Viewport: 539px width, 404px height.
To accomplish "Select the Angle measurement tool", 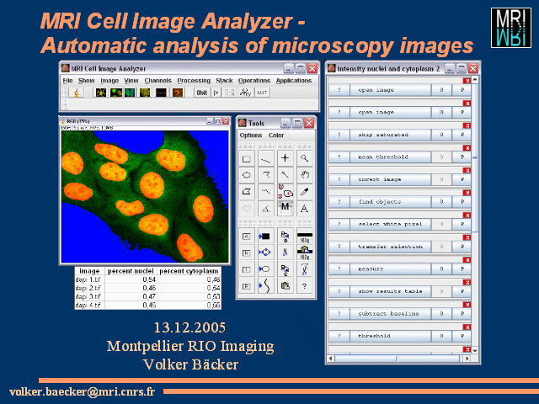I will (x=266, y=208).
